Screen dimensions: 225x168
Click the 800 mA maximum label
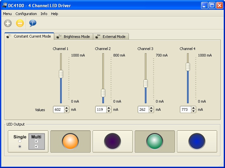pos(119,55)
